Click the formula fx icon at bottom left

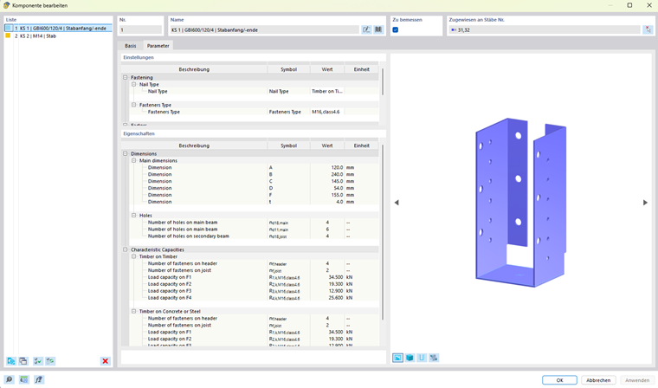point(39,379)
